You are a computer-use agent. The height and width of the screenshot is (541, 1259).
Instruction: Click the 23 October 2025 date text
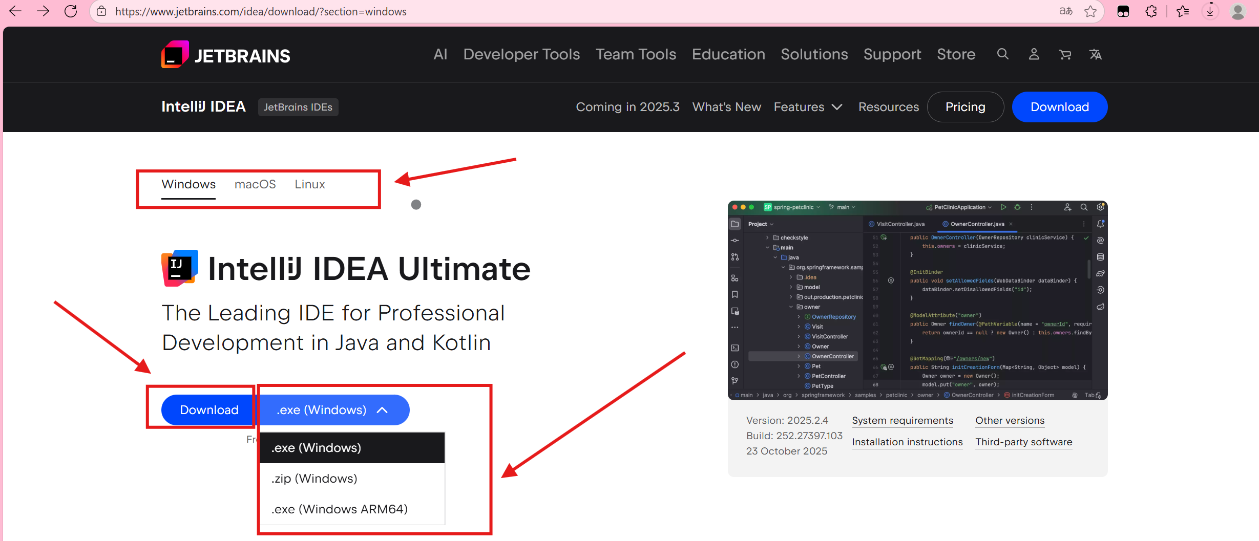787,451
